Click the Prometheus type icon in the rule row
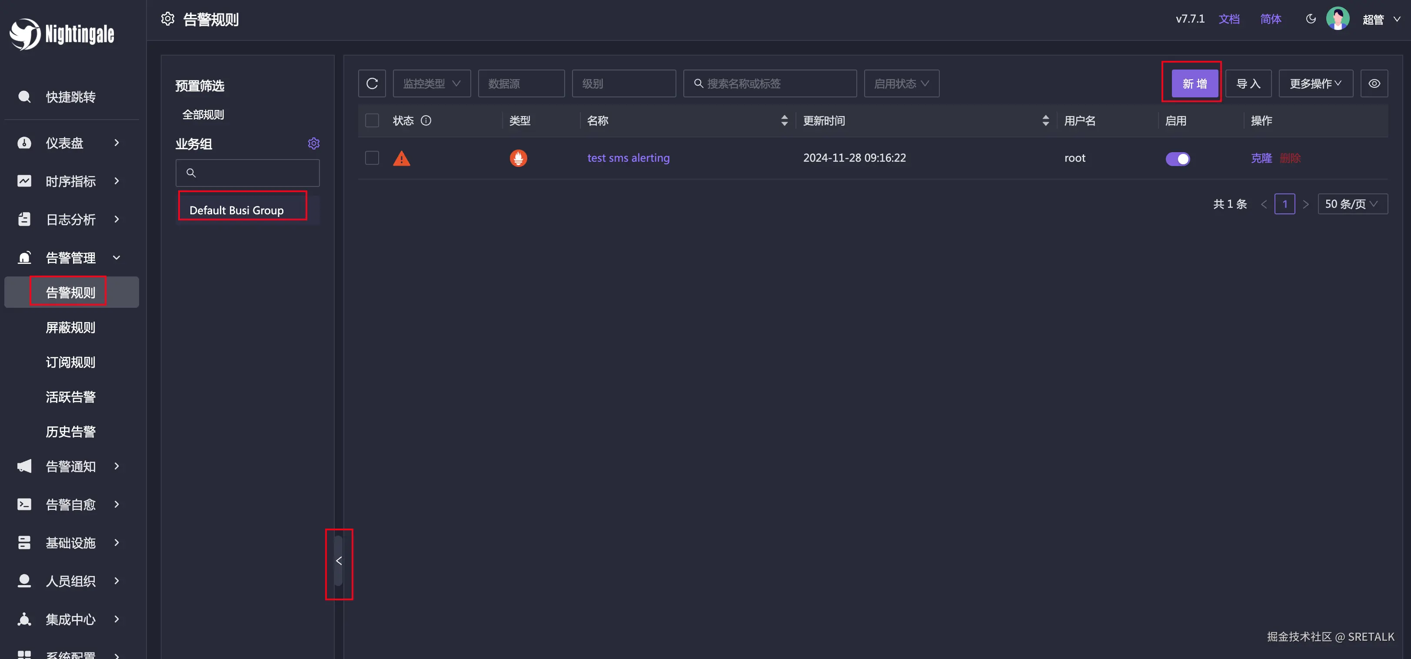Screen dimensions: 1411x659 point(518,158)
